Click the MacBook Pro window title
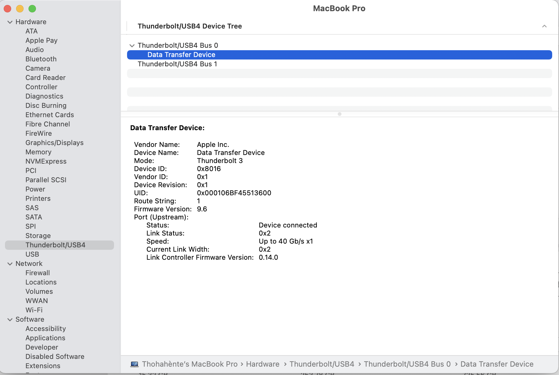559x375 pixels. click(339, 8)
